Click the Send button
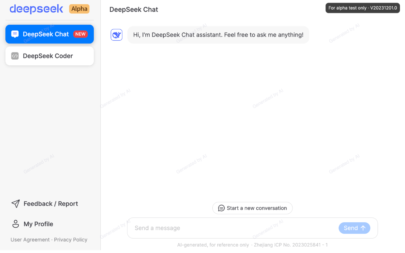The width and height of the screenshot is (405, 253). [x=355, y=228]
